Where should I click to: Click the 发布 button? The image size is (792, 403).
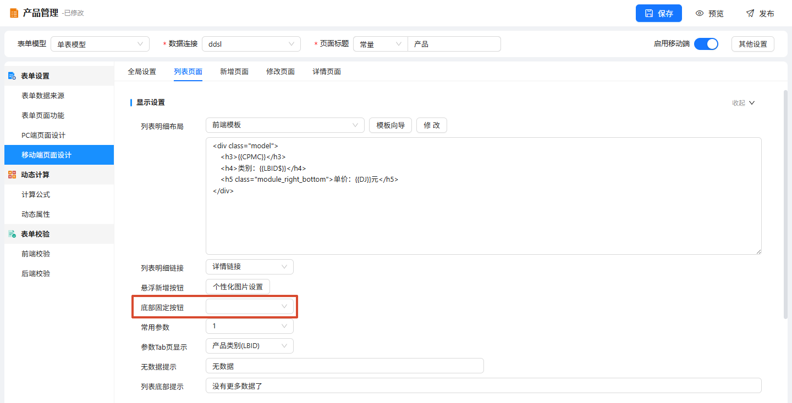(760, 13)
